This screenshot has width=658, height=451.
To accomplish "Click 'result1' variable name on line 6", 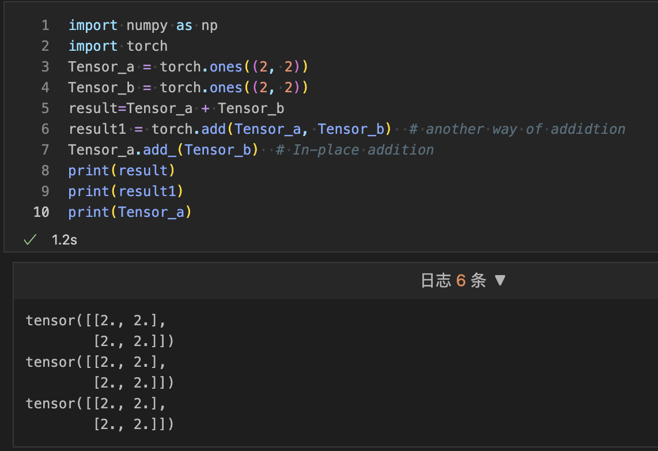I will pos(97,129).
